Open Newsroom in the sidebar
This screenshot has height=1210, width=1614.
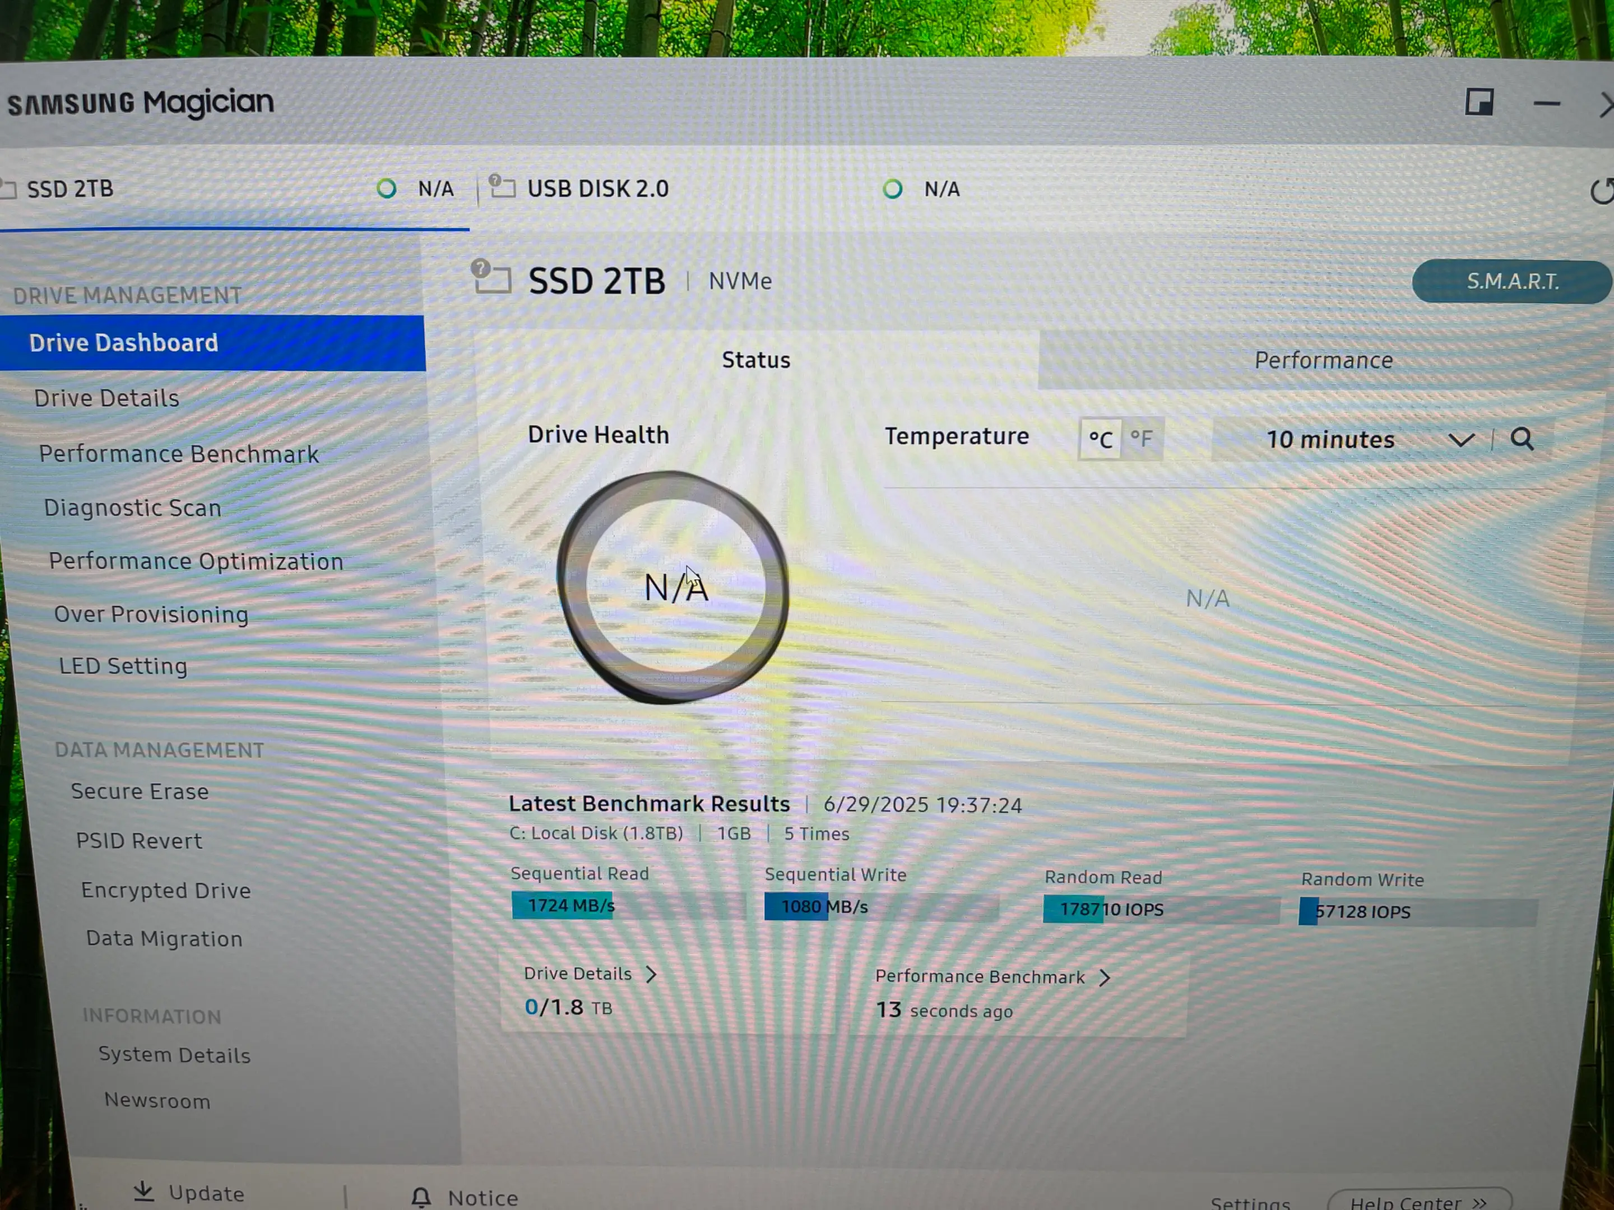coord(157,1101)
